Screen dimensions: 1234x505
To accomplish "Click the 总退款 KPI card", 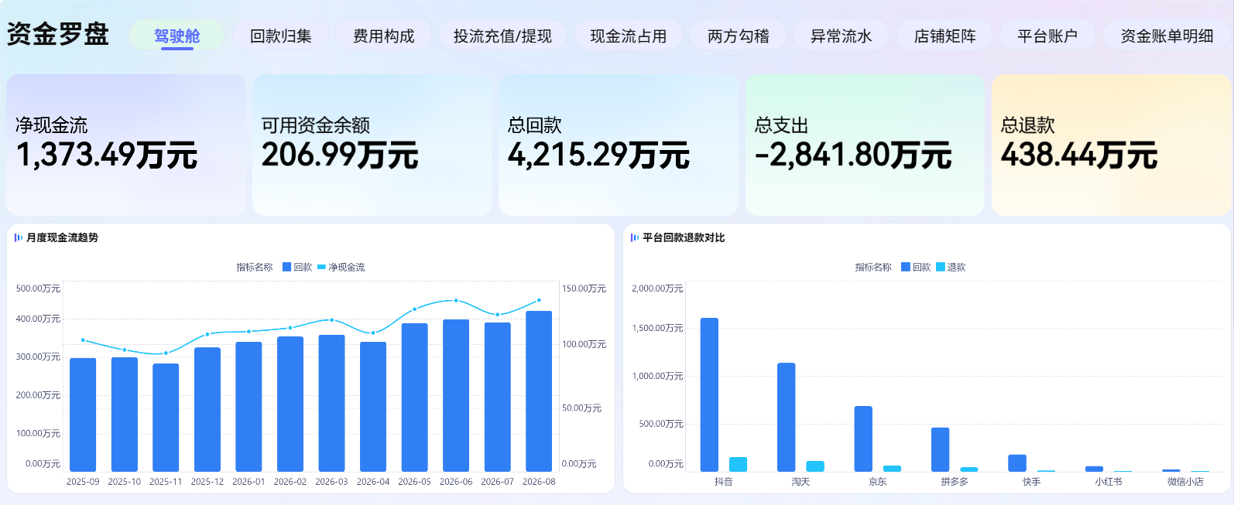I will [x=1112, y=145].
